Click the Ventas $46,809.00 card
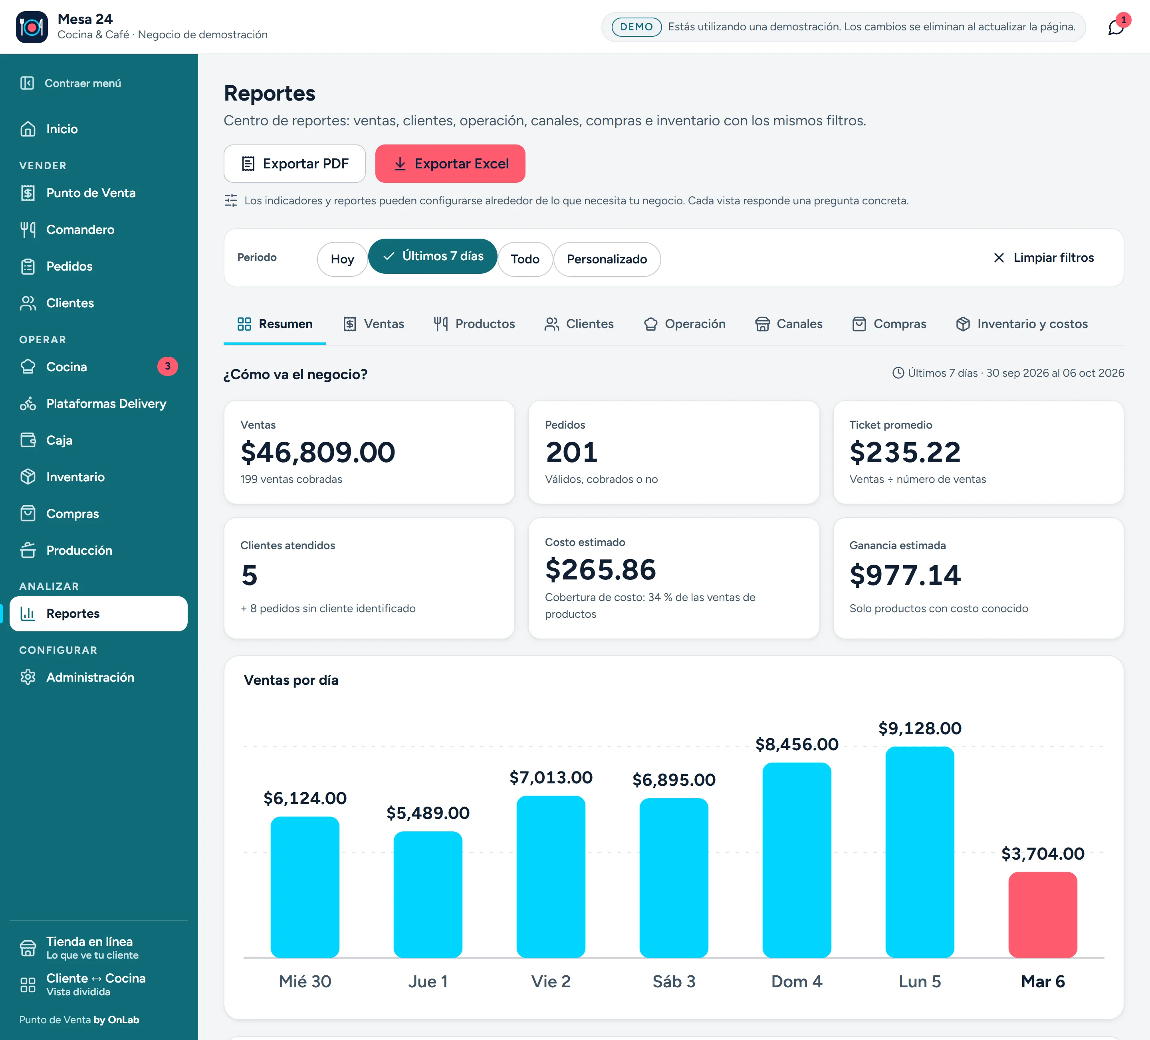This screenshot has width=1150, height=1040. (369, 452)
